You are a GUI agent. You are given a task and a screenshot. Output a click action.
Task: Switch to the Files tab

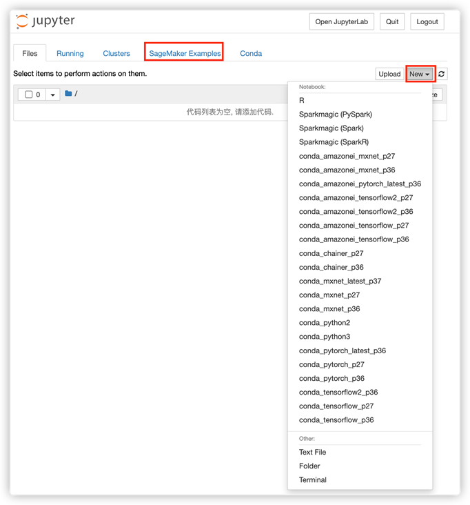(x=30, y=53)
